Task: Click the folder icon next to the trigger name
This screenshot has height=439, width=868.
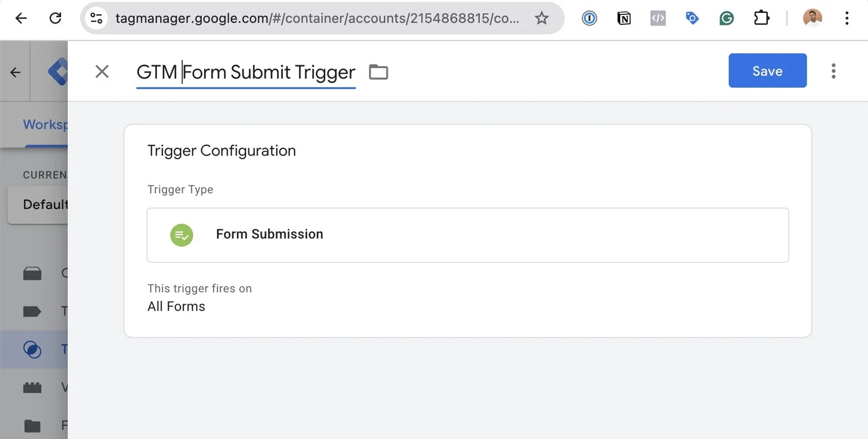Action: pos(378,72)
